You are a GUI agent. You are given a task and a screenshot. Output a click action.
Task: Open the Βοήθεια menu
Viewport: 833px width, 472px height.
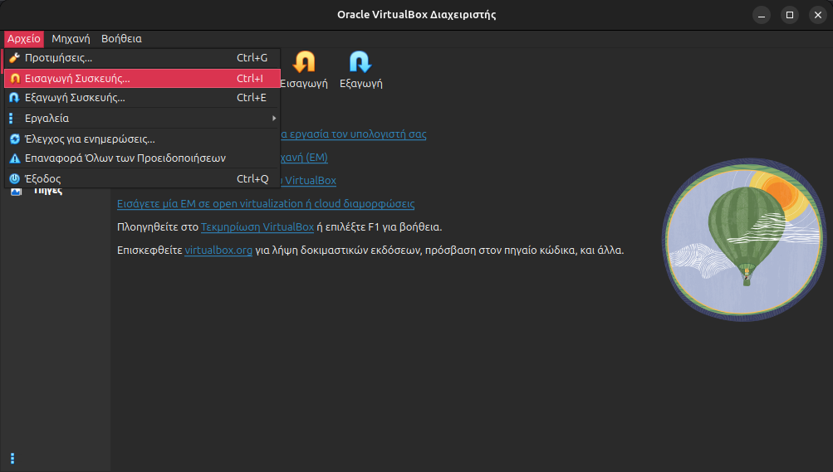(x=121, y=39)
